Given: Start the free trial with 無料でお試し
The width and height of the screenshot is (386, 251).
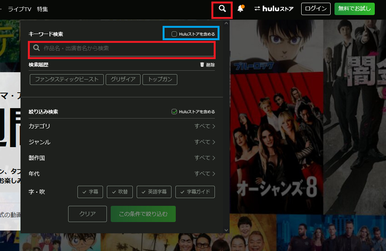Looking at the screenshot, I should point(355,9).
